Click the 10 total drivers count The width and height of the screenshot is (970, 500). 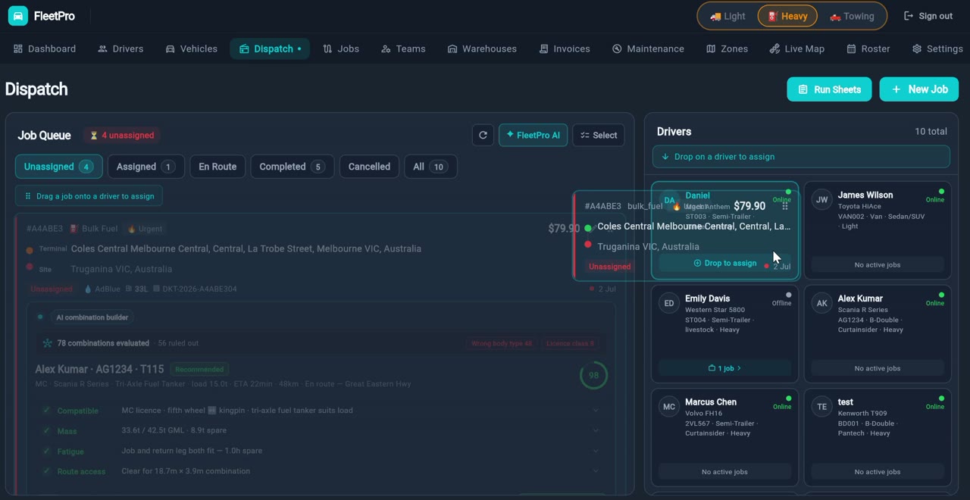931,132
